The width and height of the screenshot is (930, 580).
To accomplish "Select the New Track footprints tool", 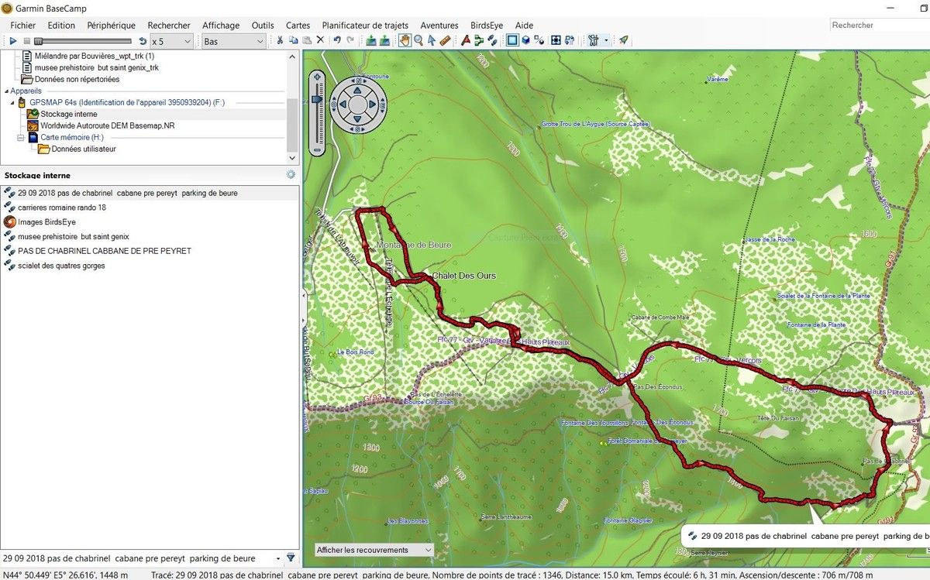I will [x=492, y=41].
